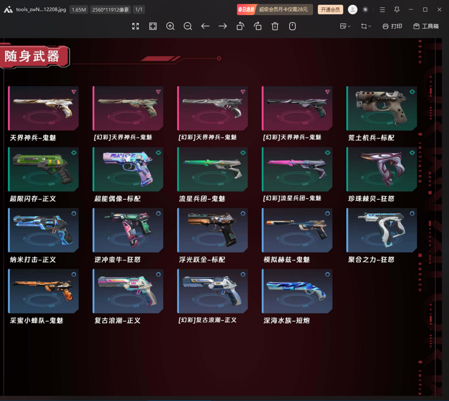Rotate the image clockwise
This screenshot has height=401, width=449.
(x=258, y=26)
